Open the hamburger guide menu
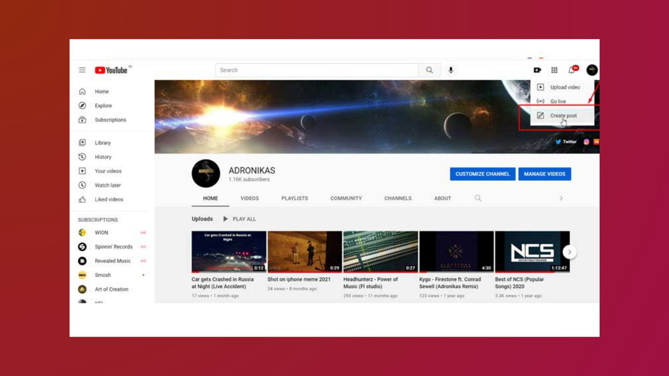 [82, 70]
